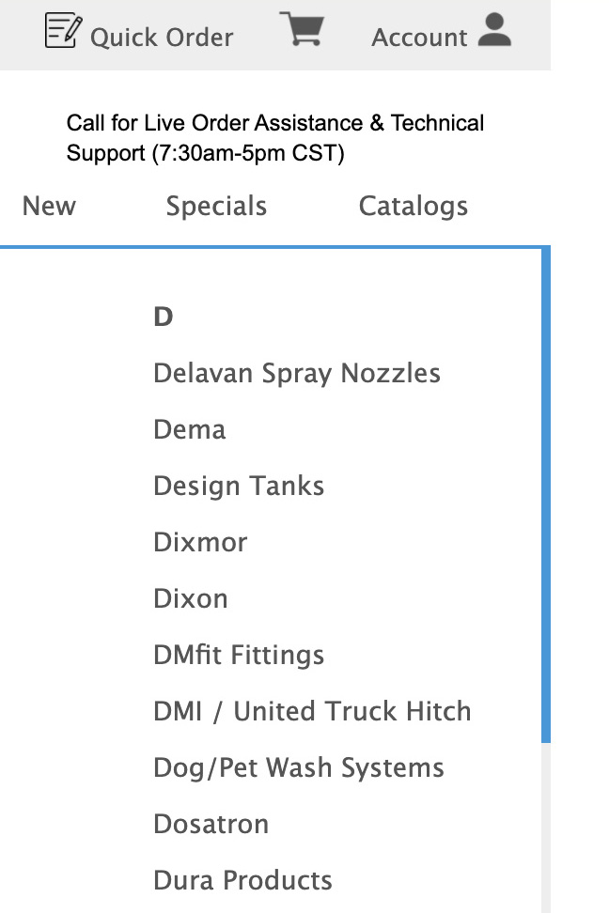
Task: Open Dog/Pet Wash Systems link
Action: point(299,767)
